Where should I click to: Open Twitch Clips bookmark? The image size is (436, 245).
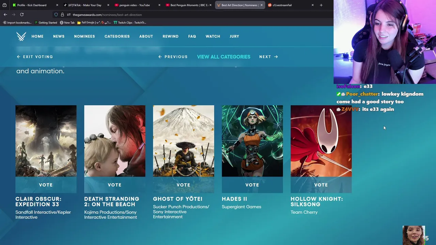130,22
